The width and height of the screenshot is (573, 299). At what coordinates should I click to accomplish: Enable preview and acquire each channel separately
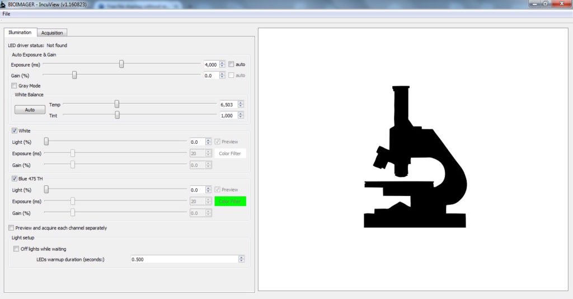coord(11,228)
